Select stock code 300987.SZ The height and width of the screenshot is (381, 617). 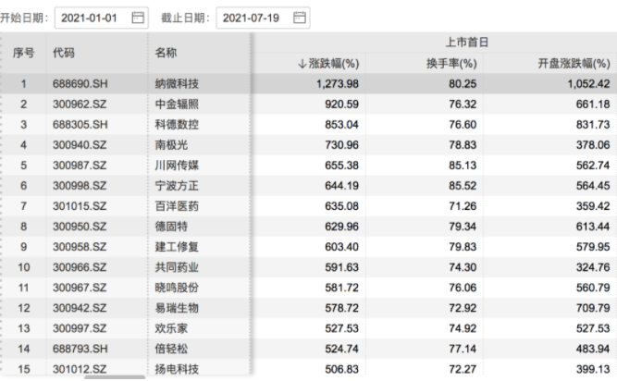[80, 166]
